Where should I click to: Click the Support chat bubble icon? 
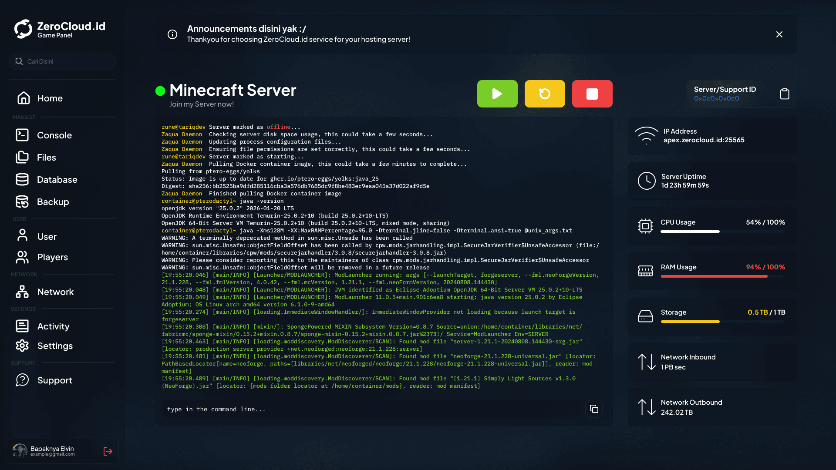pos(22,380)
